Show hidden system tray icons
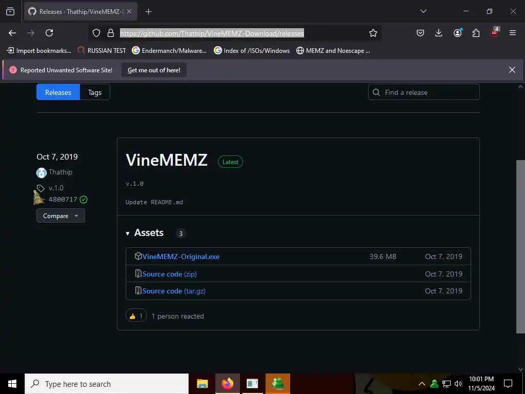525x394 pixels. point(422,384)
